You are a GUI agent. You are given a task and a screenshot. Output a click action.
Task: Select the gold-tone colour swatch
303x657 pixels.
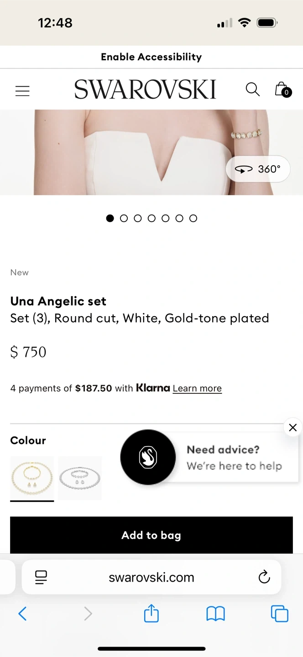pos(32,478)
